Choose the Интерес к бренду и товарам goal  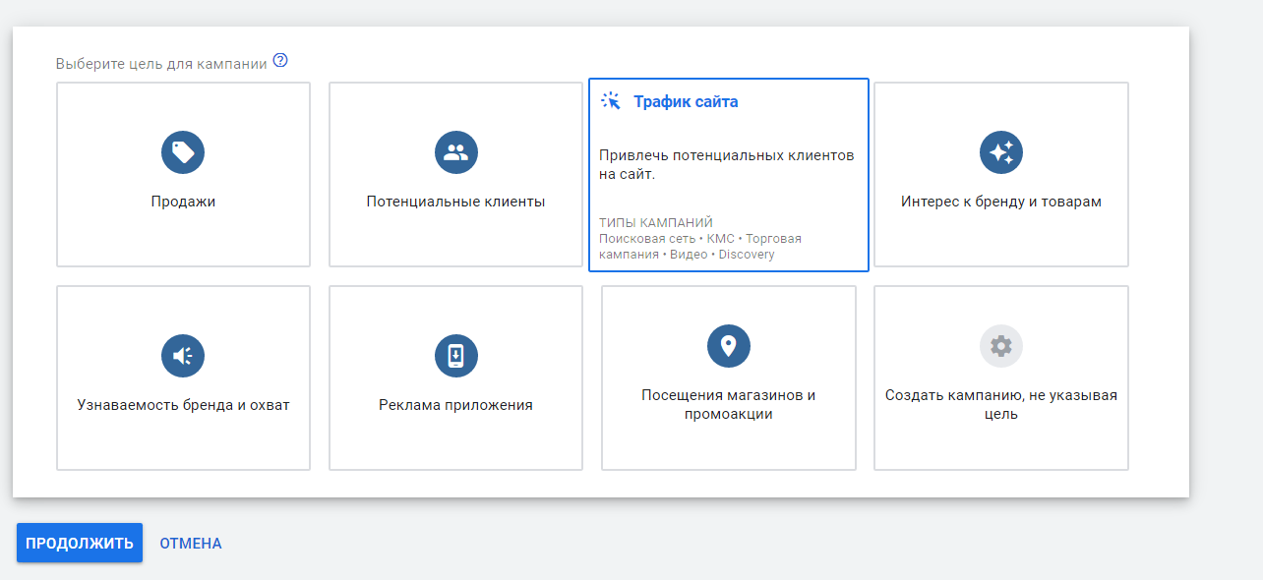[x=1000, y=174]
